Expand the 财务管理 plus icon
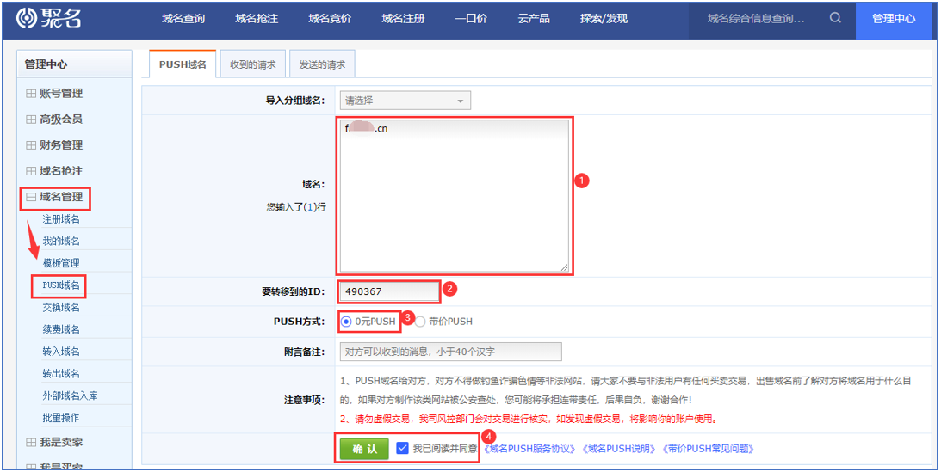 click(31, 145)
